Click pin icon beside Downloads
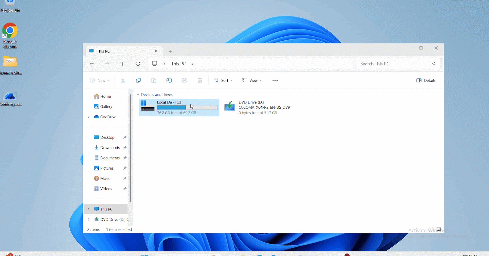Viewport: 489px width, 256px height. (x=125, y=148)
